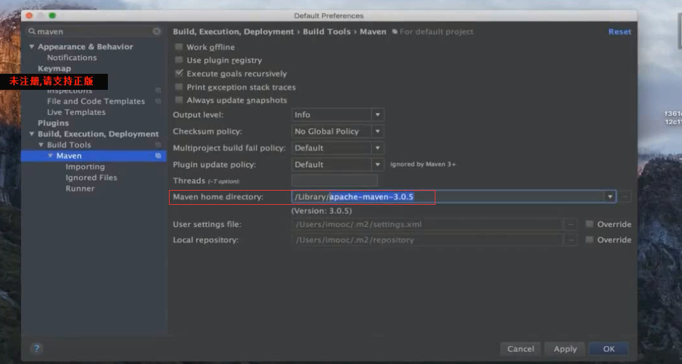Image resolution: width=682 pixels, height=364 pixels.
Task: Select the Inspections tree item
Action: pyautogui.click(x=69, y=91)
